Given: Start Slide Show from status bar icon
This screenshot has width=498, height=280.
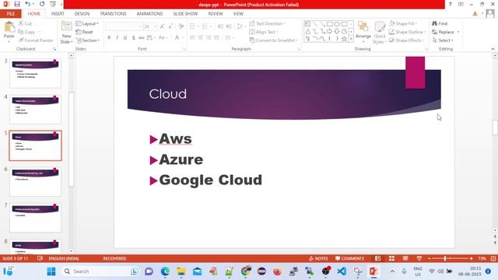Looking at the screenshot, I should [x=419, y=258].
